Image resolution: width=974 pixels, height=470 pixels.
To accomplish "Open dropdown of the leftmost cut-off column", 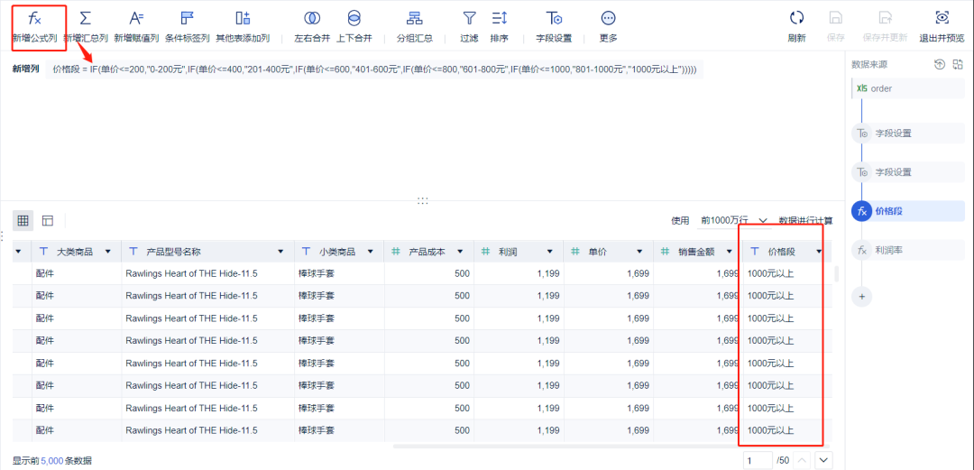I will [x=19, y=251].
